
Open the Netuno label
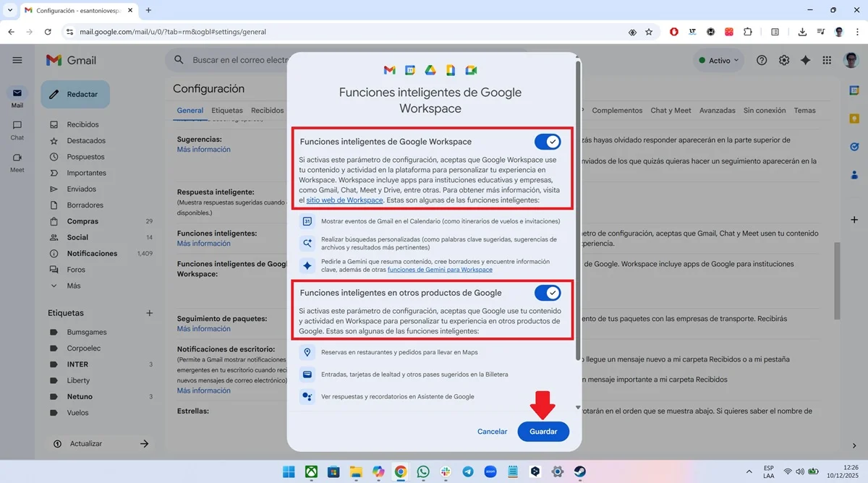click(x=80, y=396)
